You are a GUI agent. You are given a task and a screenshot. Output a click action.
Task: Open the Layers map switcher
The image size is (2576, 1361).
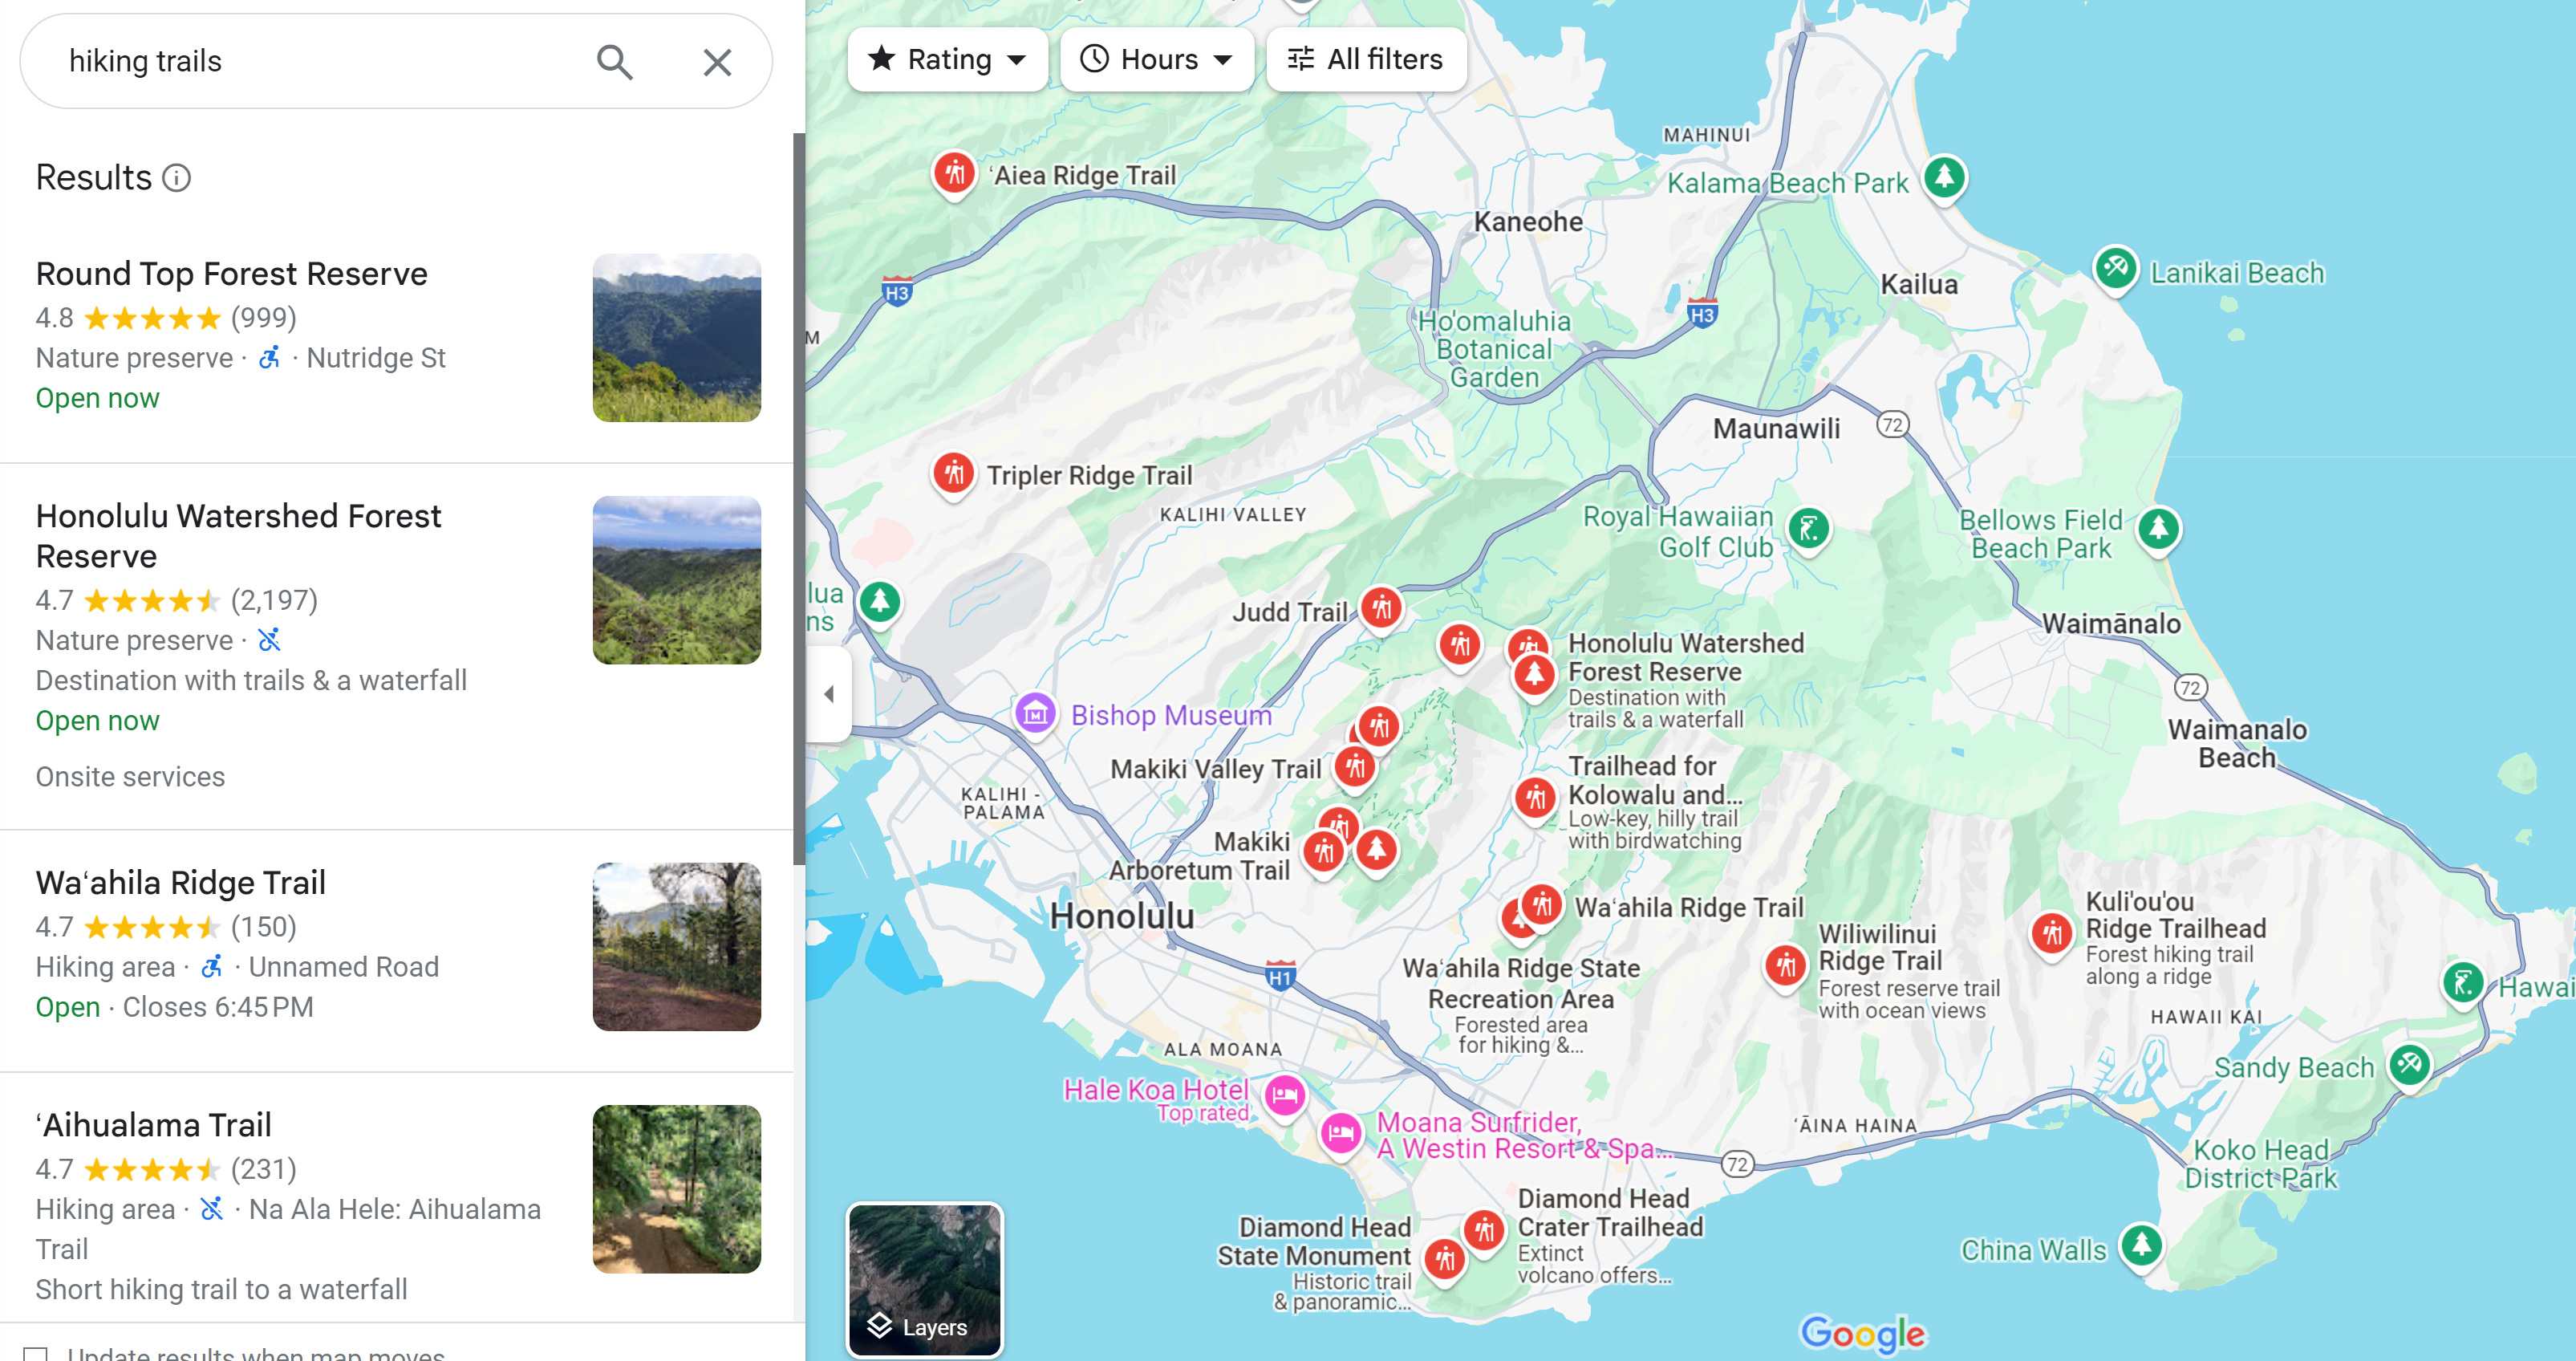[925, 1279]
